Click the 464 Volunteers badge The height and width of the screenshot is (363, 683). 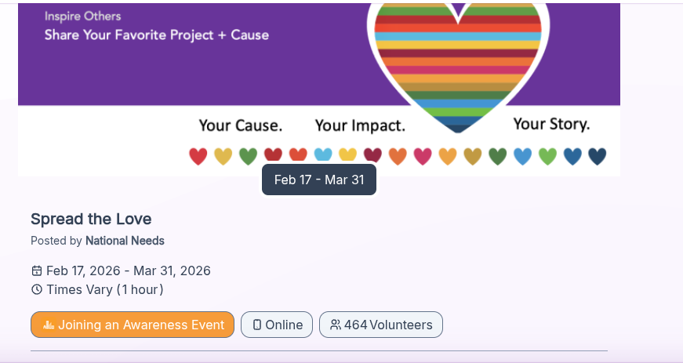point(381,325)
